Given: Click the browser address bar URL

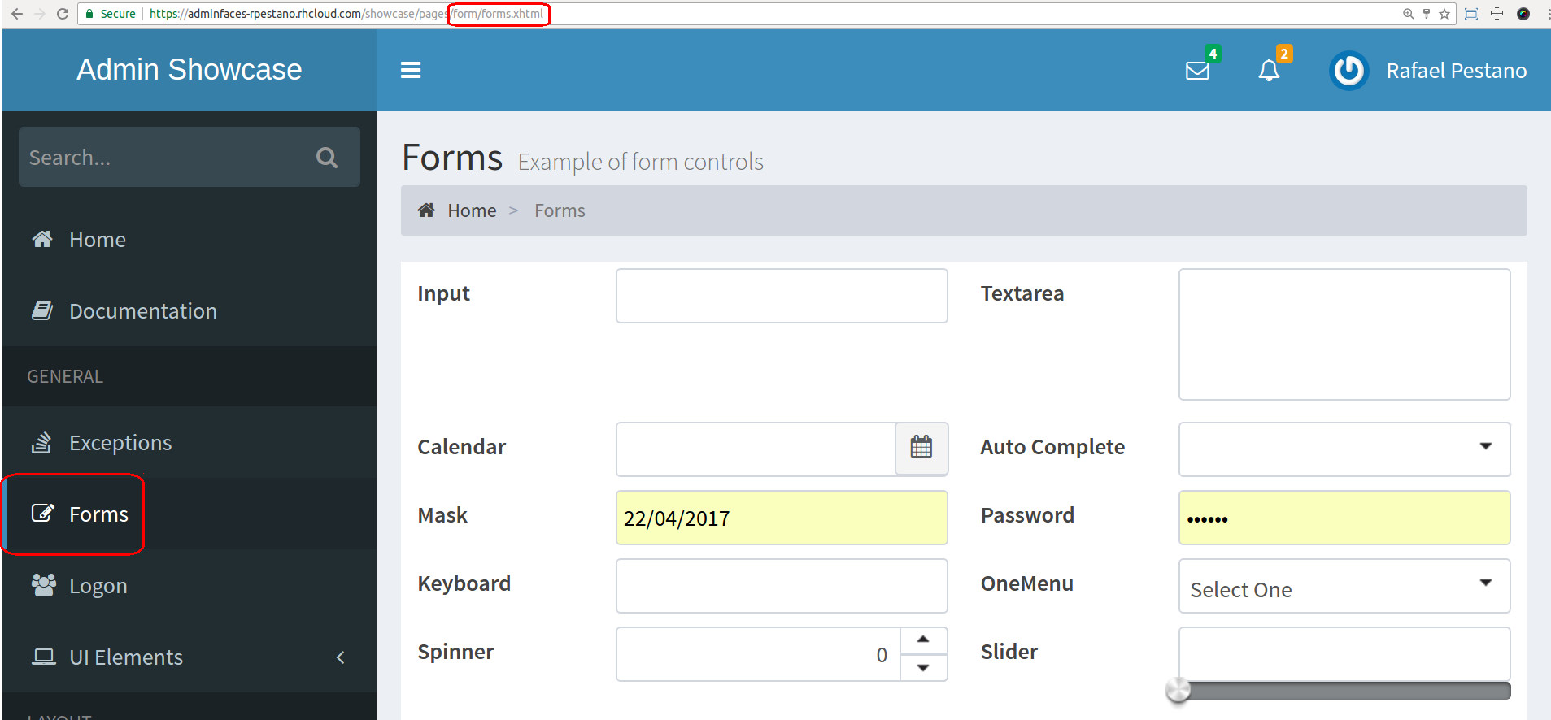Looking at the screenshot, I should coord(346,14).
